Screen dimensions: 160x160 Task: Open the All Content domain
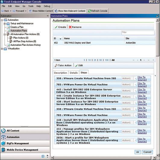tap(25, 131)
